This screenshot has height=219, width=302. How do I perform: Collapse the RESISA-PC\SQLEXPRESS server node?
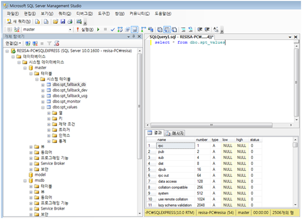point(7,51)
